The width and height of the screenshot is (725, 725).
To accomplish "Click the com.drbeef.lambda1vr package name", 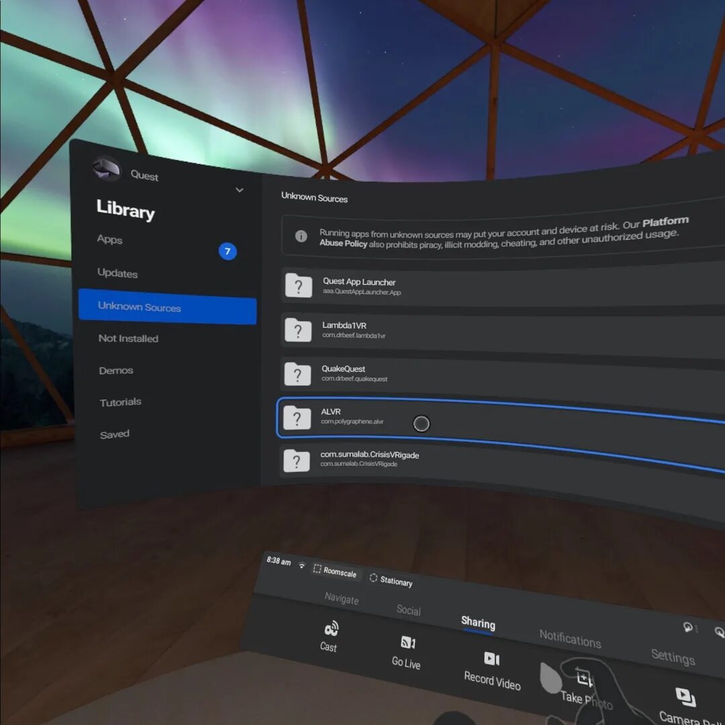I will pyautogui.click(x=354, y=335).
